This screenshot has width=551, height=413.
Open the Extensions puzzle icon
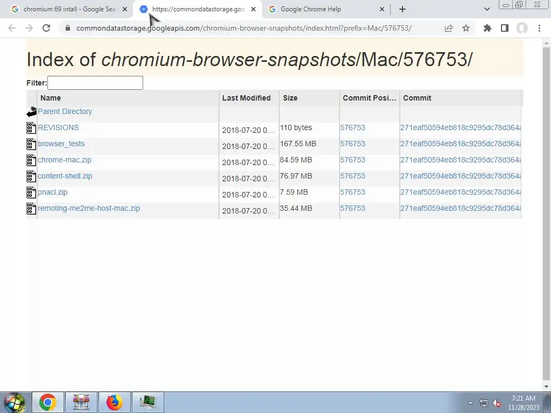coord(488,28)
